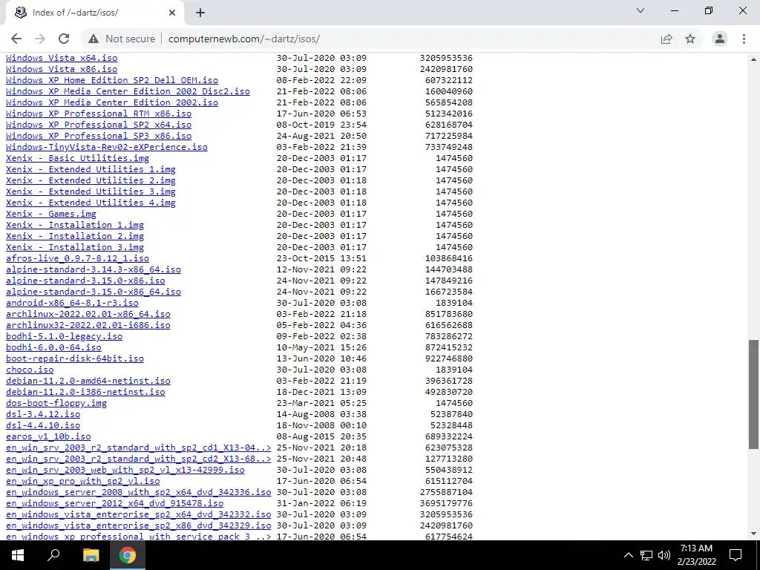Open boot-repair-disk-64bit.iso link
760x570 pixels.
pyautogui.click(x=75, y=358)
